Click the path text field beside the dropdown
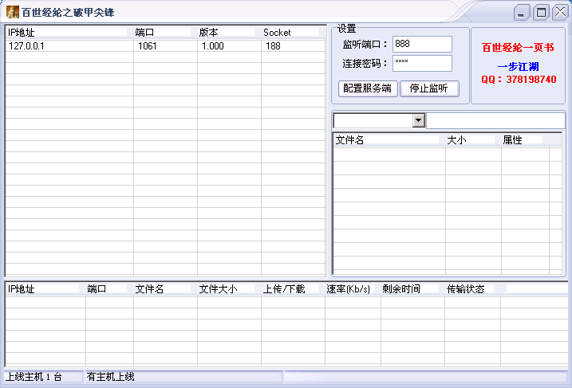Screen dimensions: 572x388 [x=495, y=120]
